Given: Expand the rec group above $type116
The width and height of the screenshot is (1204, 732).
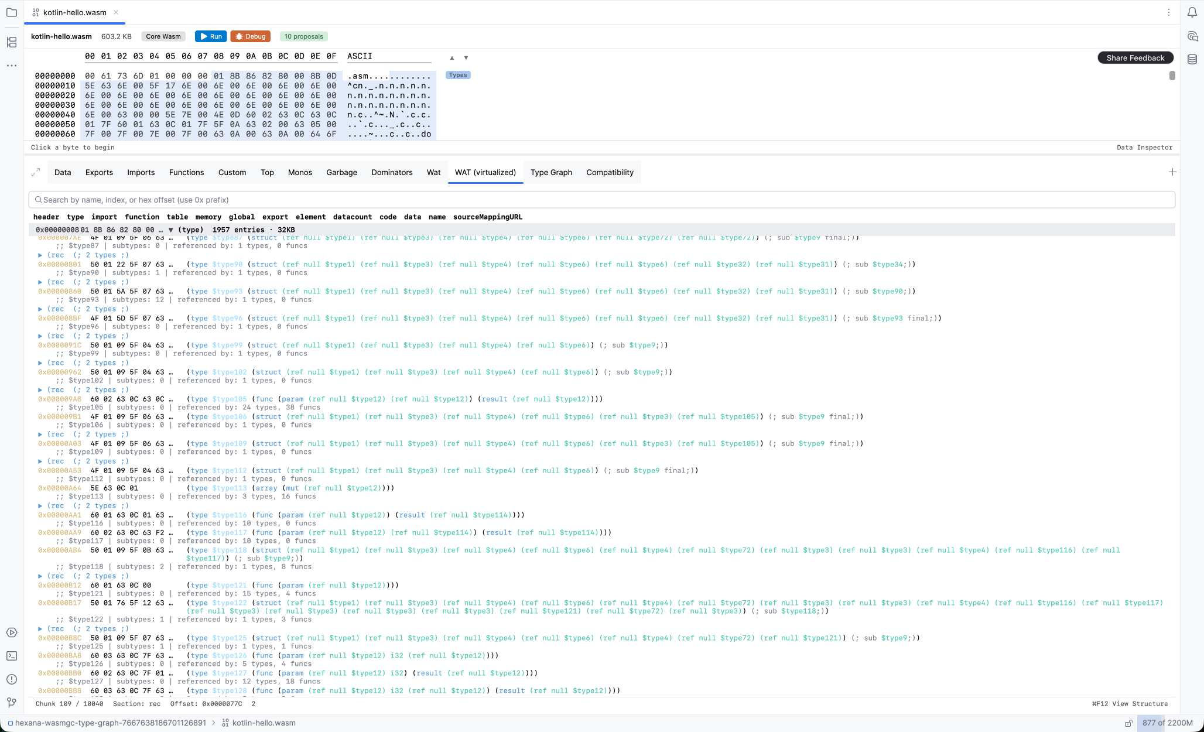Looking at the screenshot, I should [40, 506].
